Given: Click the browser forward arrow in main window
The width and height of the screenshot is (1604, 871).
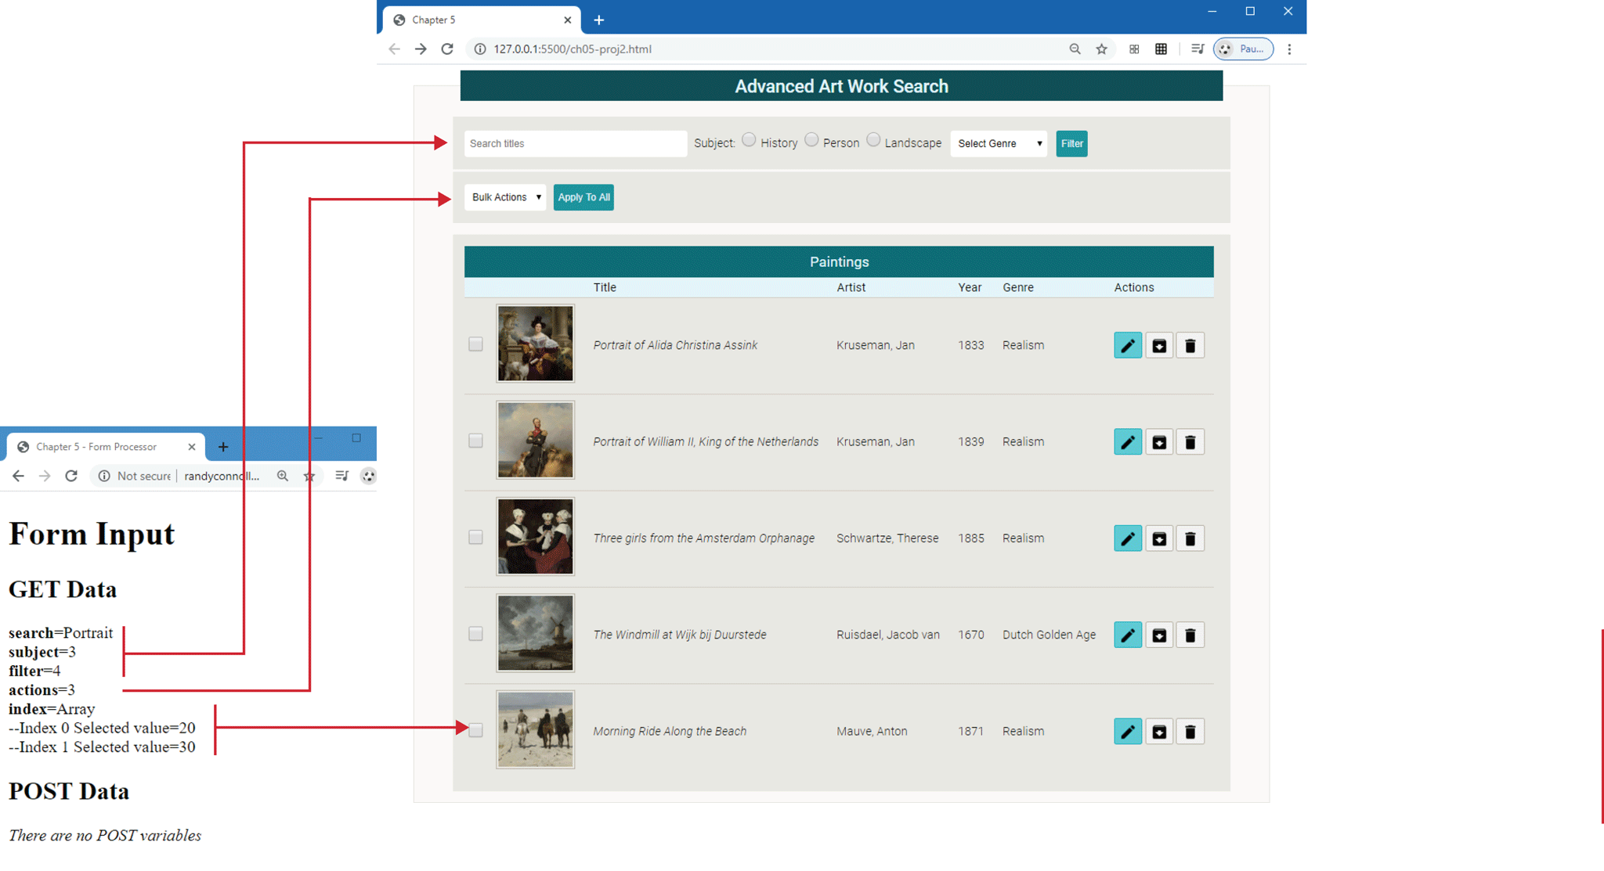Looking at the screenshot, I should coord(421,49).
